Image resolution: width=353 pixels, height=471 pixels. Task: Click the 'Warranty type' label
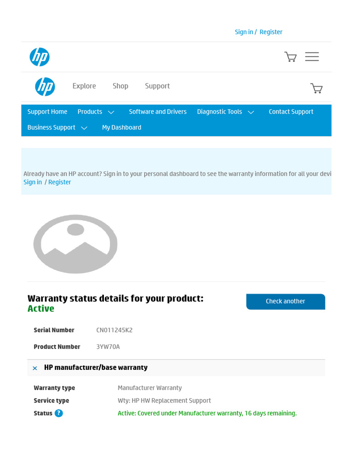pyautogui.click(x=54, y=388)
